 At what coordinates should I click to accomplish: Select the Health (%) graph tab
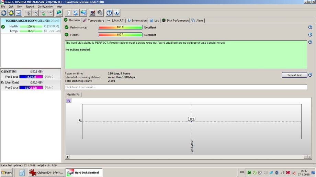coord(73,95)
